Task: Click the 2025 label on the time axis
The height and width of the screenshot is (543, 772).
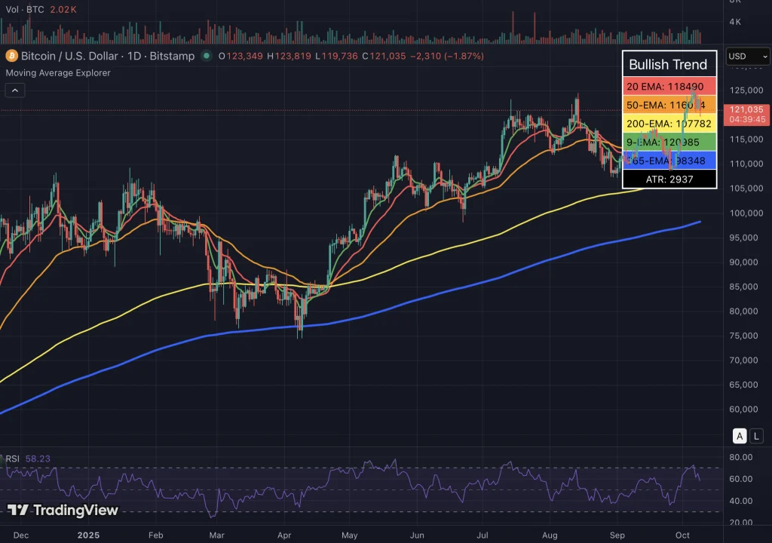Action: [x=90, y=535]
